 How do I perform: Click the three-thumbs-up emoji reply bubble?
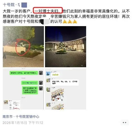point(55,74)
